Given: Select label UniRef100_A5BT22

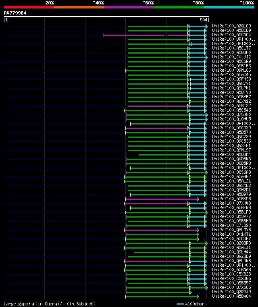Looking at the screenshot, I should click(231, 106).
